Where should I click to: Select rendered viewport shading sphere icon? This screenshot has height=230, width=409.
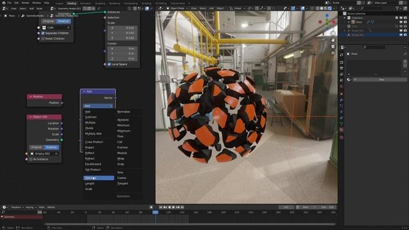[330, 8]
